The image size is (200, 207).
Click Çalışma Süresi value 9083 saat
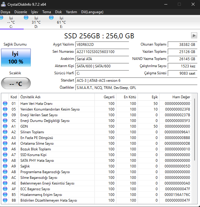(183, 73)
